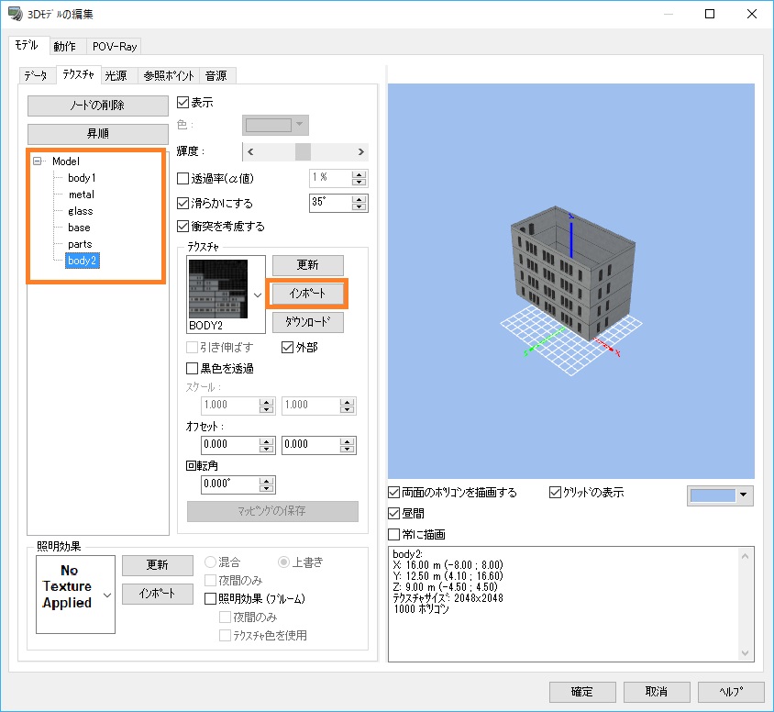Select body1 in the tree
774x712 pixels.
pyautogui.click(x=82, y=178)
